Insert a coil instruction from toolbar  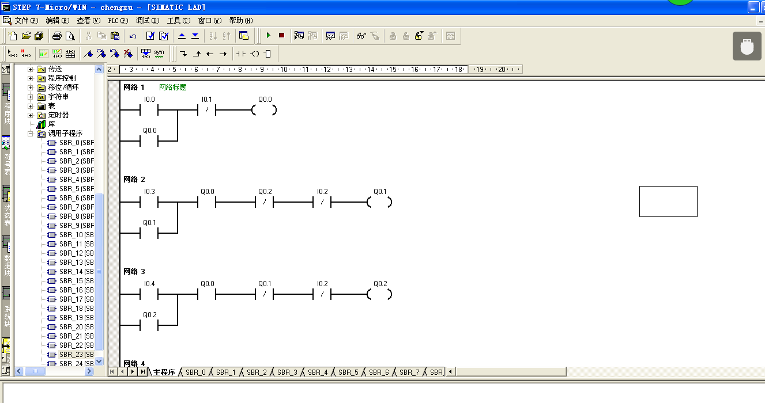254,54
